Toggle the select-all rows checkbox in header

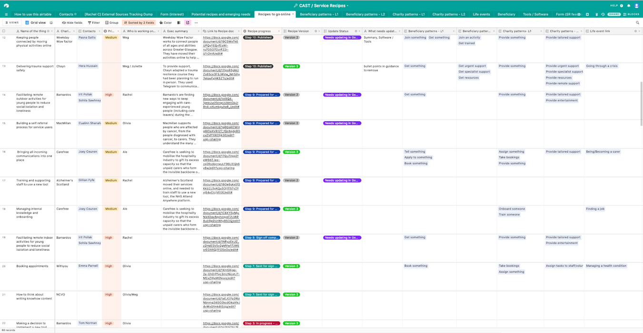tap(4, 31)
